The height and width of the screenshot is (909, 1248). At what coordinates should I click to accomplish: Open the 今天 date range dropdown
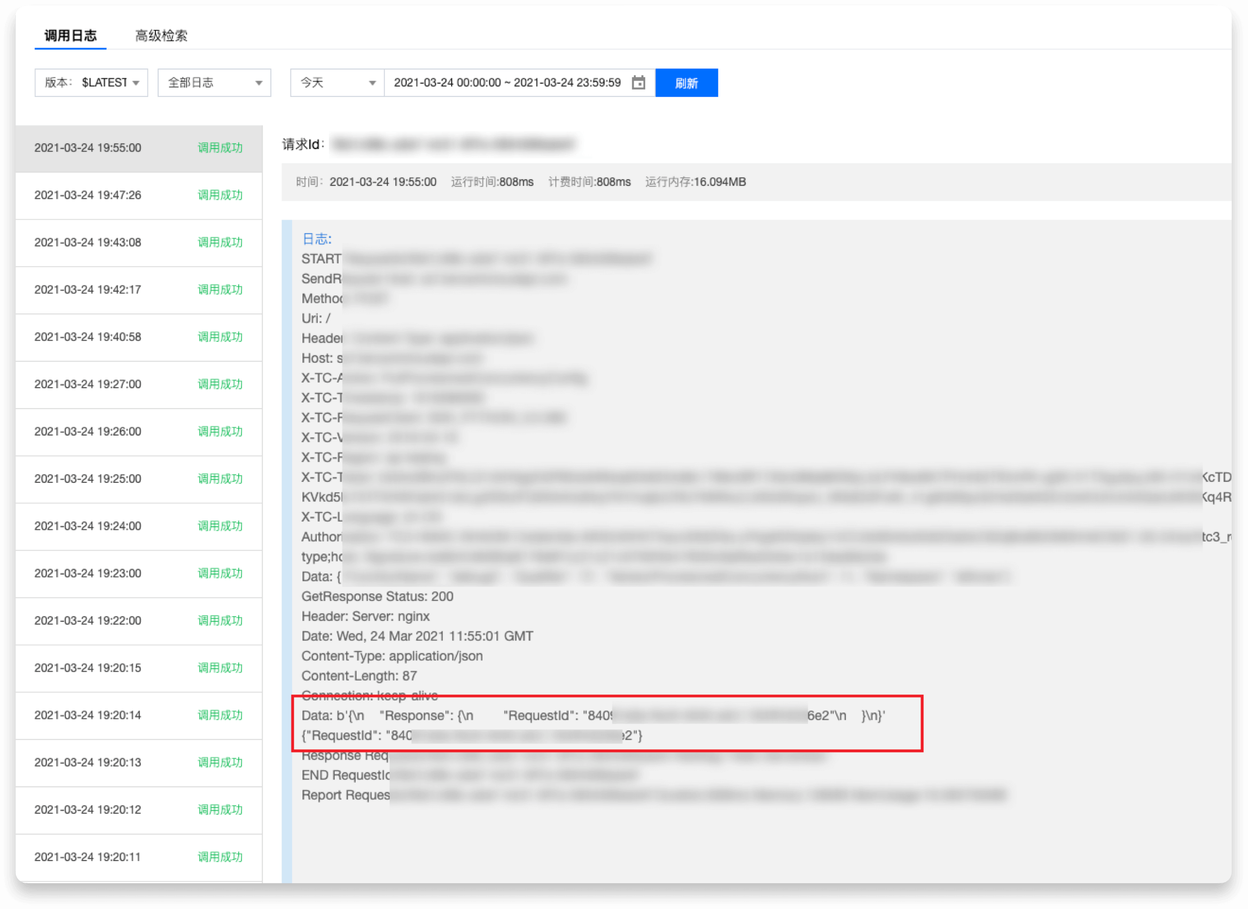coord(336,82)
